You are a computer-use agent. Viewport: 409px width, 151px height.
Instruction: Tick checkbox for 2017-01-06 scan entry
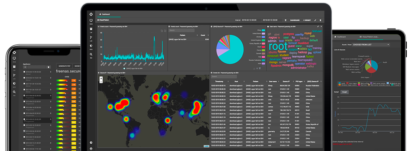(25, 89)
